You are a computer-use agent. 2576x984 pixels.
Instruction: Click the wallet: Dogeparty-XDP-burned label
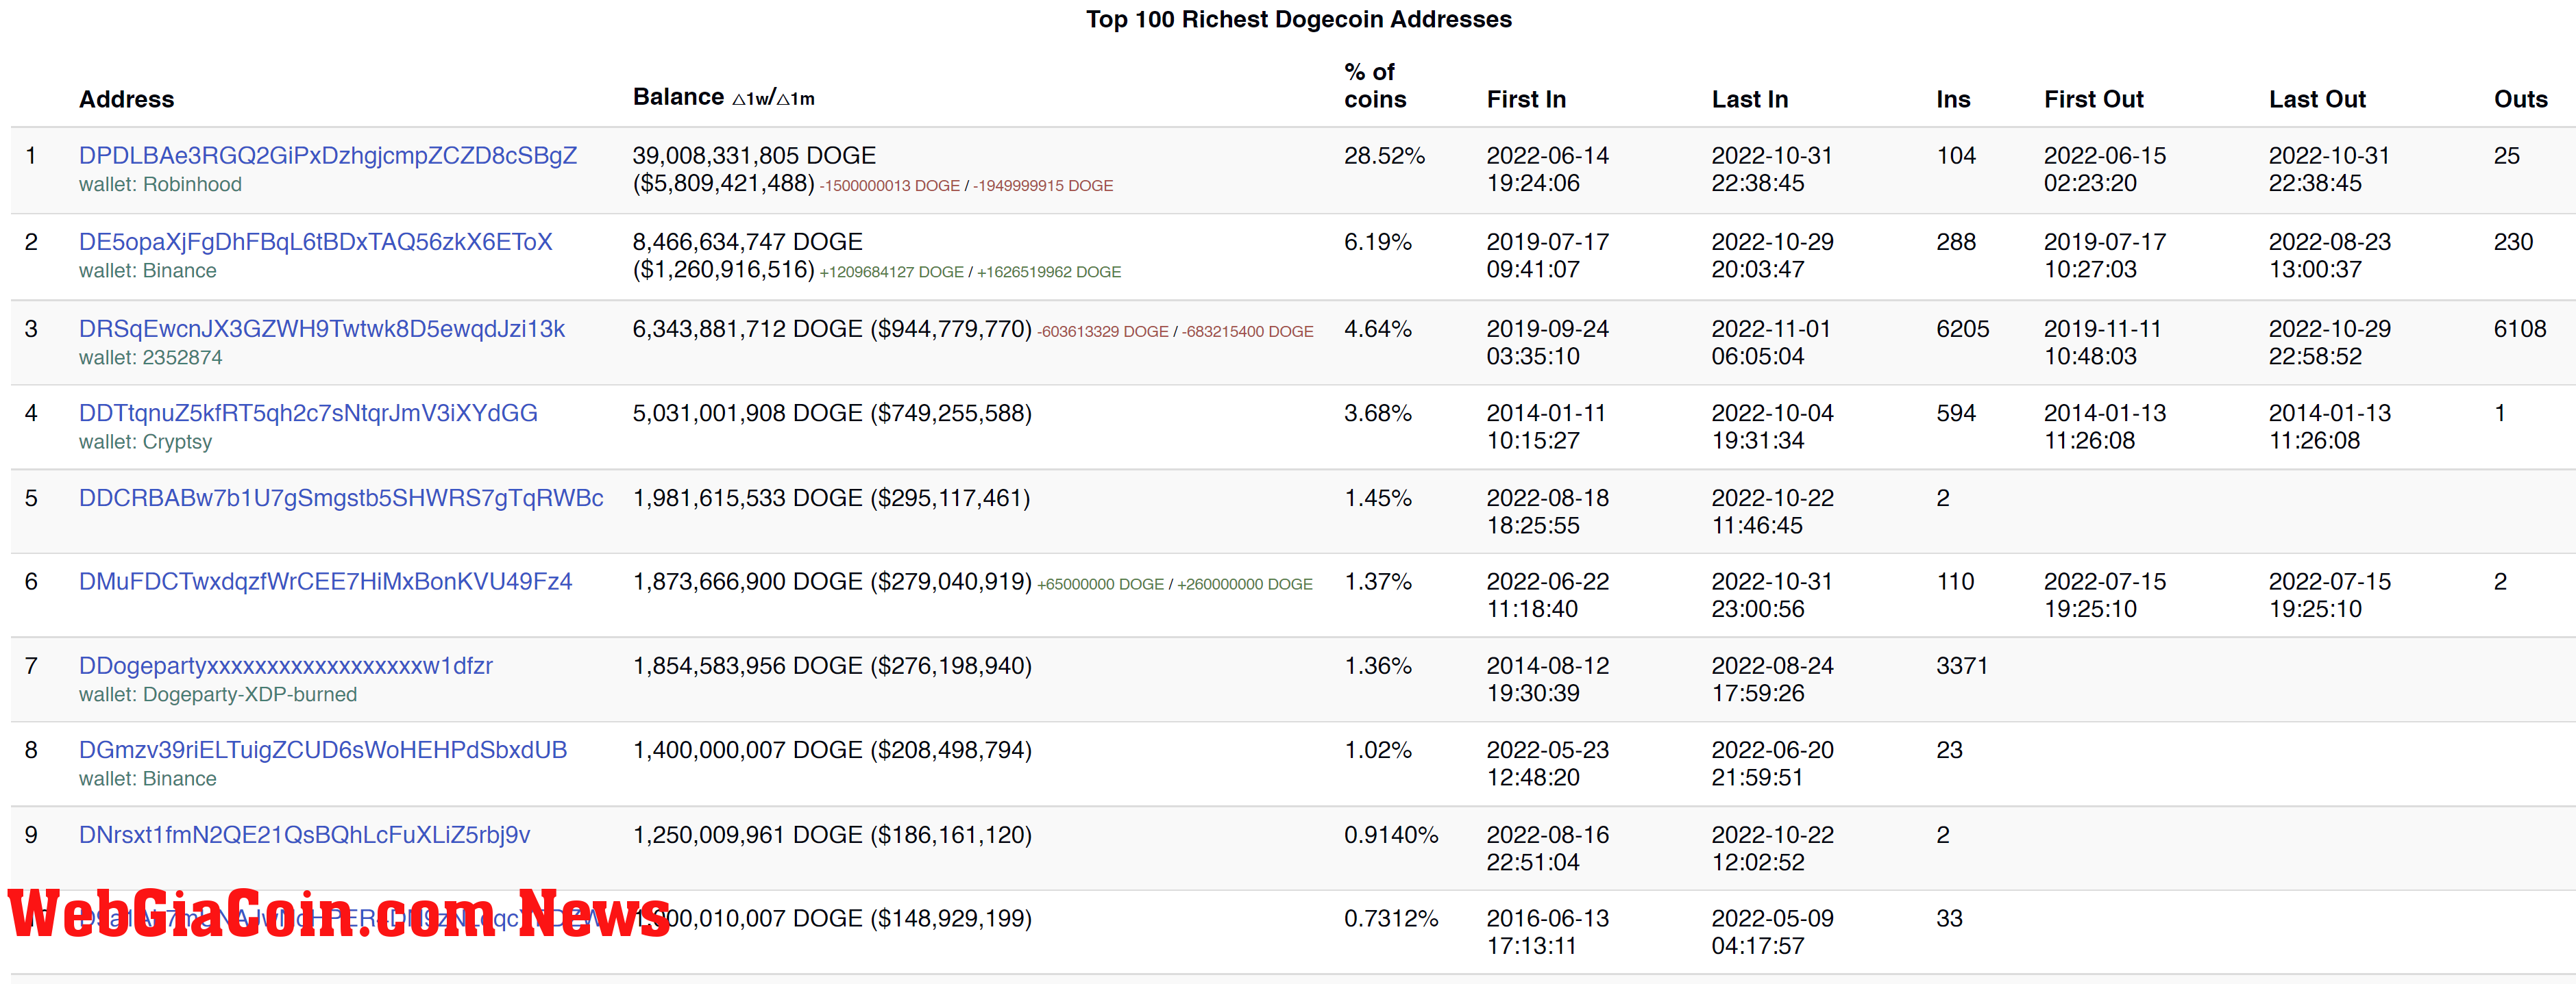(218, 694)
